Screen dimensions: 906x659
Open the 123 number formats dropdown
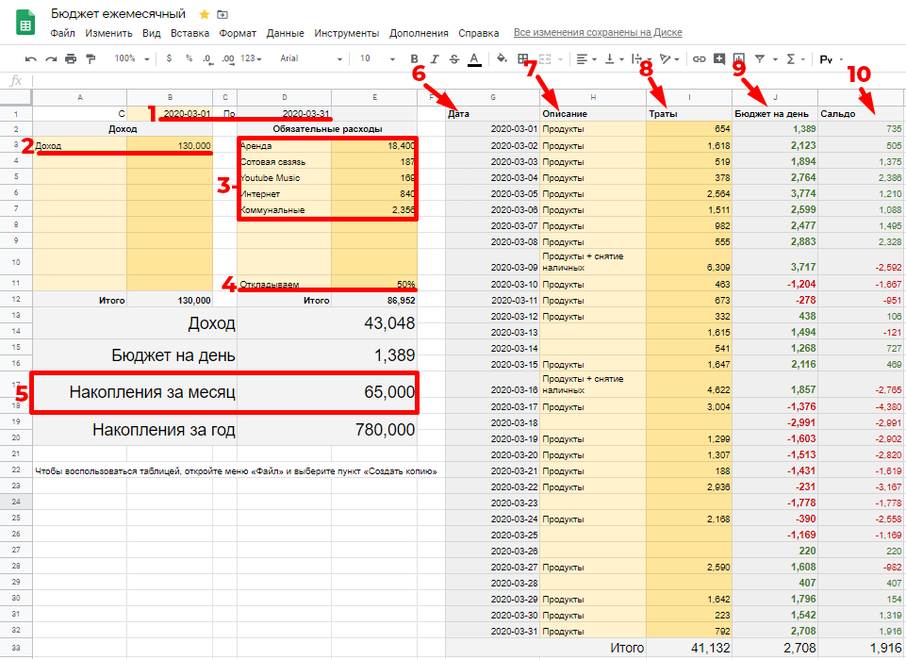coord(252,58)
